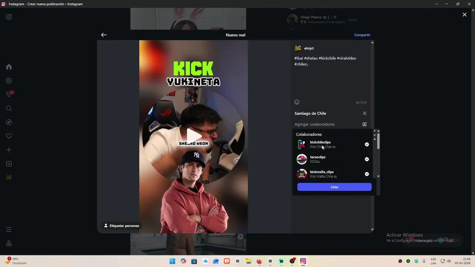
Task: Click the Windows Security shield tray icon
Action: (416, 261)
